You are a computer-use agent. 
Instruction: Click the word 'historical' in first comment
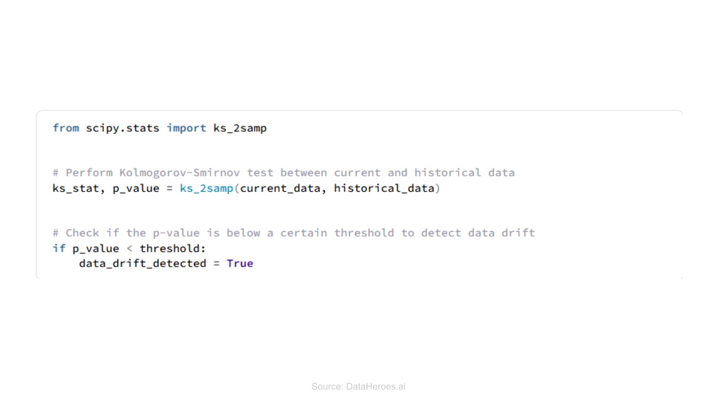[448, 173]
